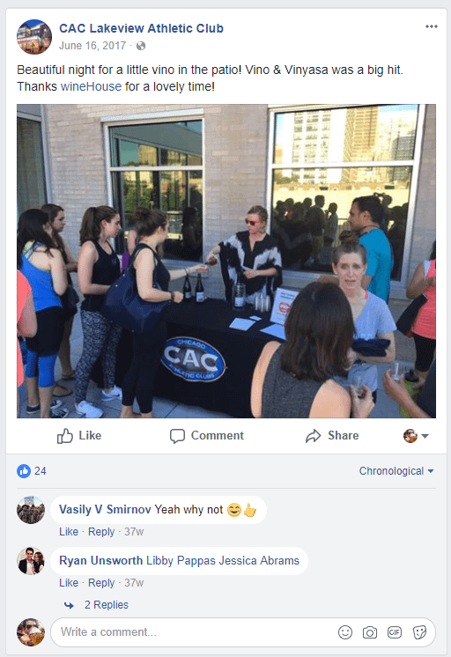Insert an emoji in the comment box
Screen dimensions: 451x657
pos(345,631)
